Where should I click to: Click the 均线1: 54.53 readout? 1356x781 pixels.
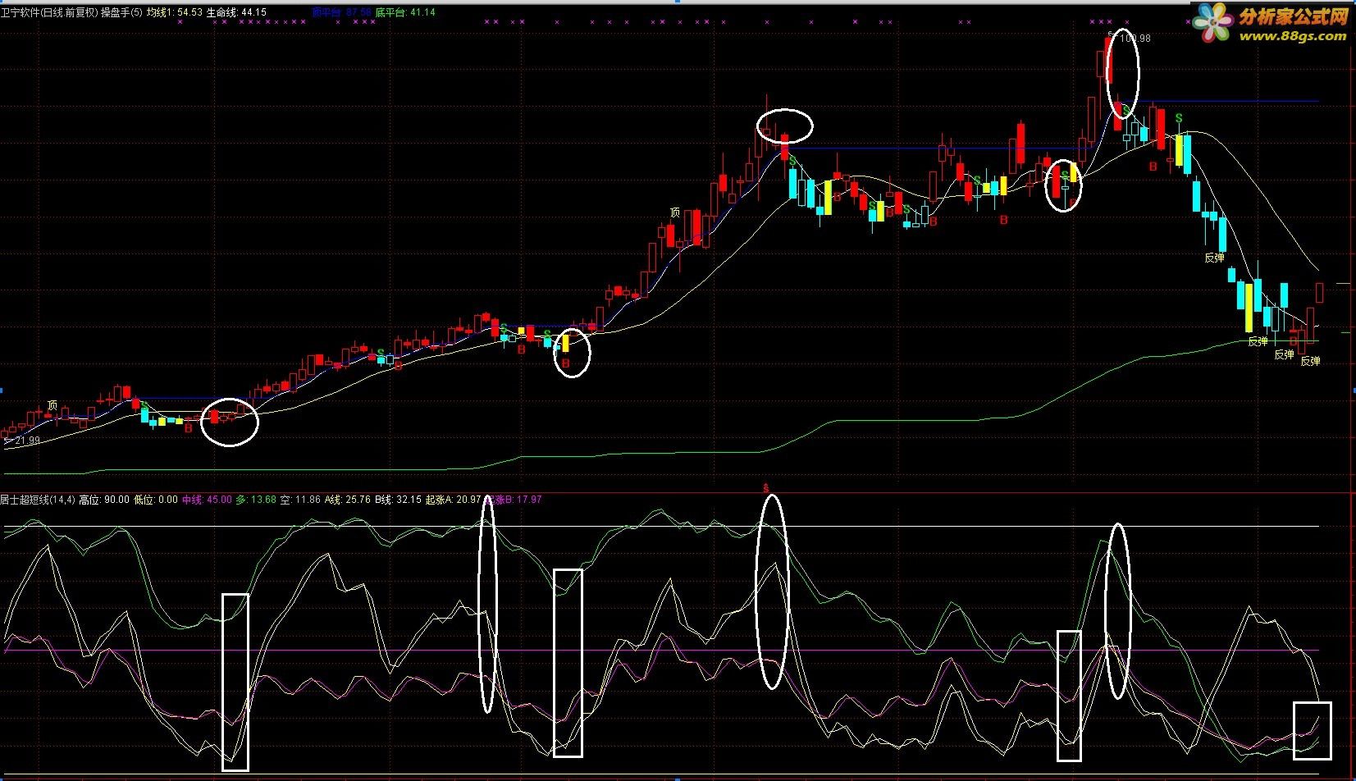175,12
